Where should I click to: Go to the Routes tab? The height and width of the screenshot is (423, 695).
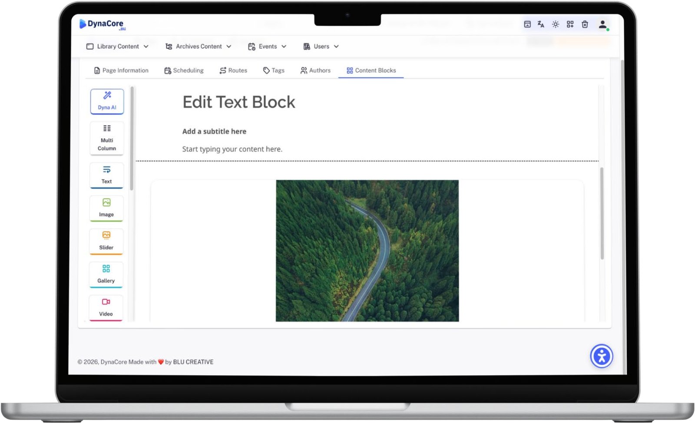(233, 70)
